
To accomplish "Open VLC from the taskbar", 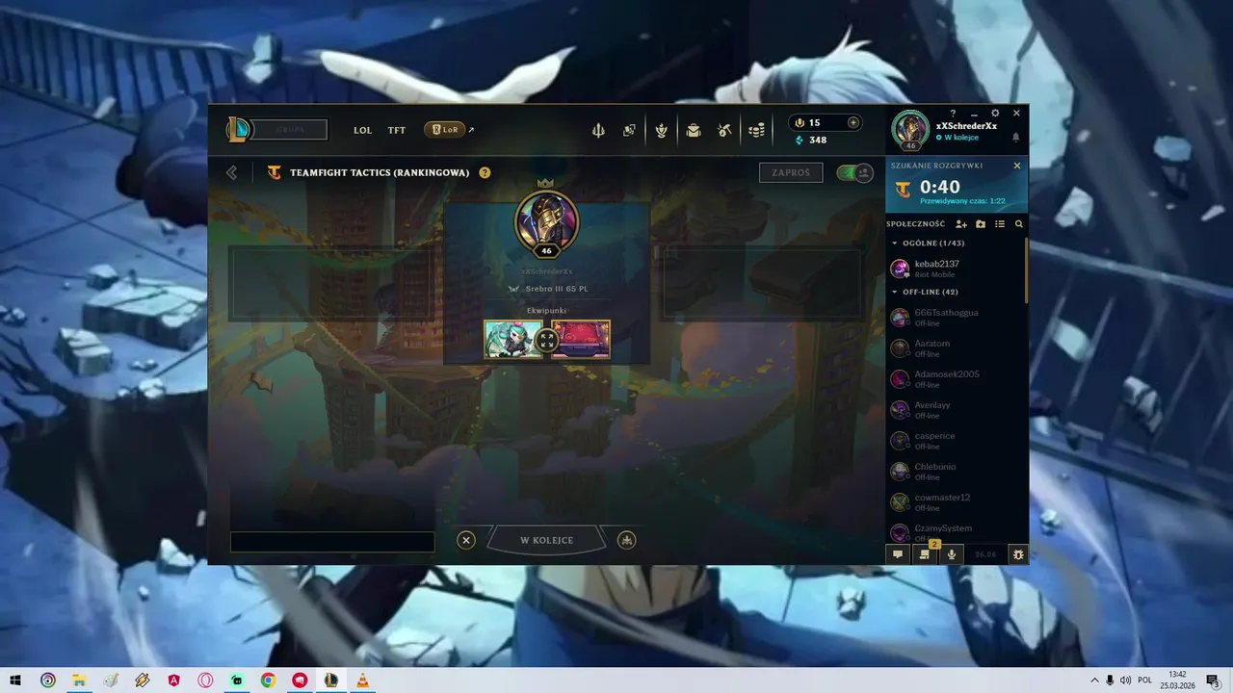I will click(x=362, y=680).
